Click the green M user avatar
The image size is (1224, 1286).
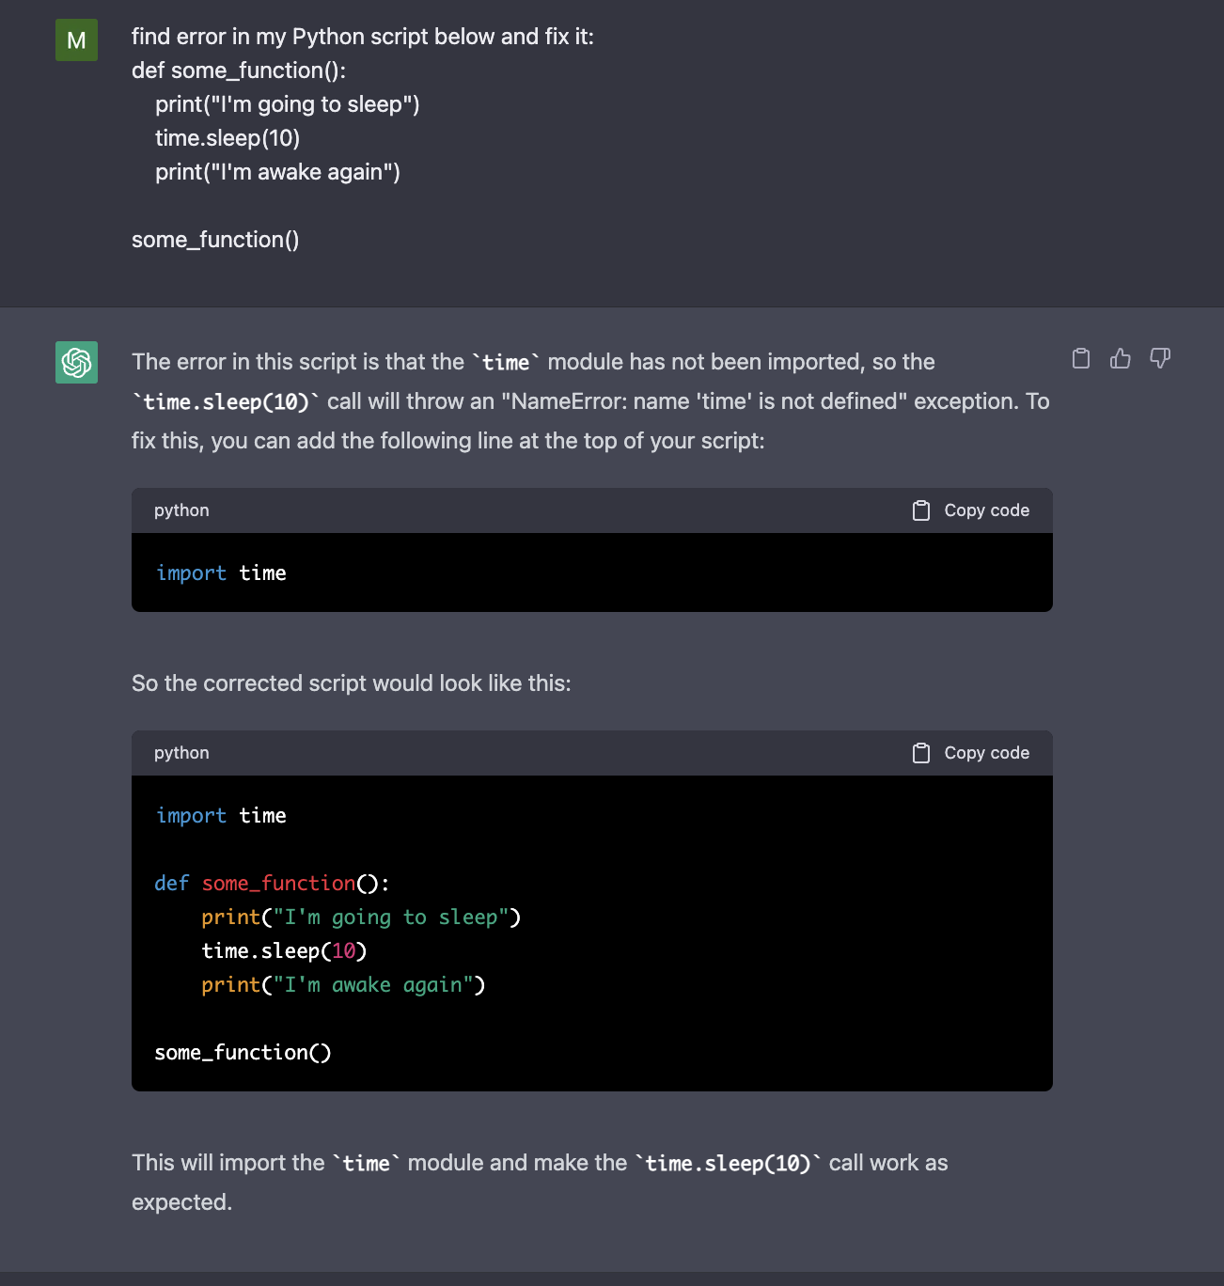click(x=77, y=40)
